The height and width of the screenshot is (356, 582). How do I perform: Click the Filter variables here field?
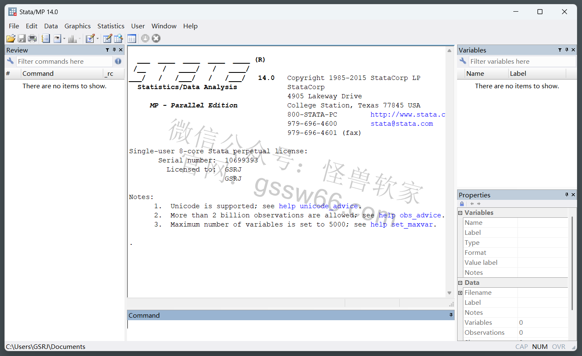[522, 61]
